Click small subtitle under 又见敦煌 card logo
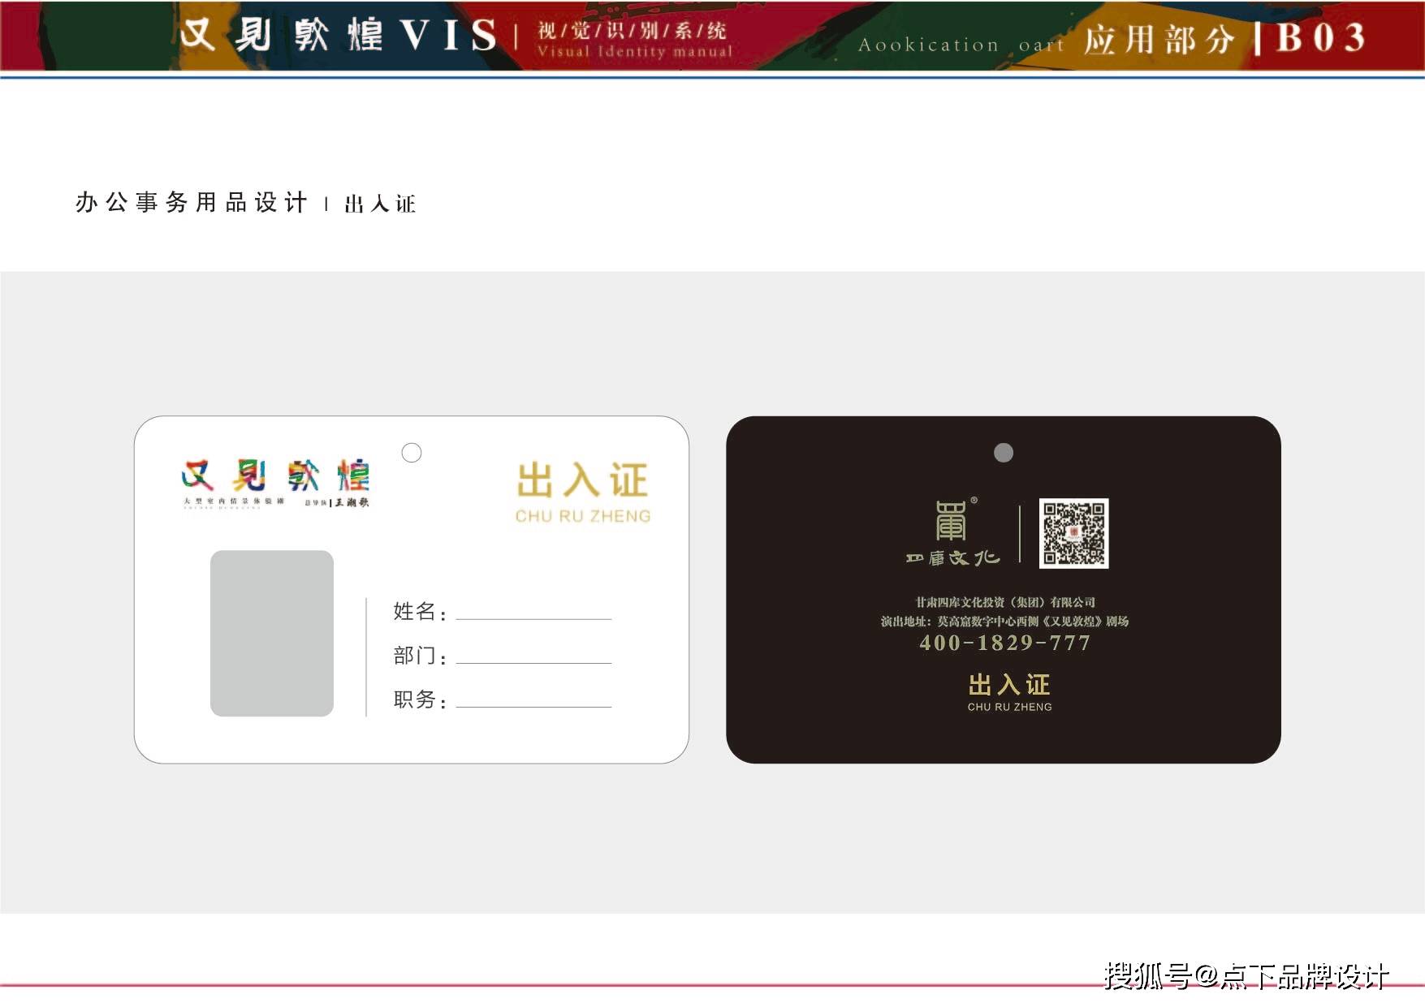 point(275,502)
